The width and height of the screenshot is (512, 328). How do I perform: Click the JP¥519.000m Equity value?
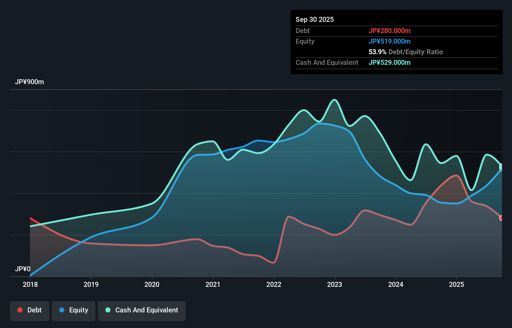coord(390,41)
